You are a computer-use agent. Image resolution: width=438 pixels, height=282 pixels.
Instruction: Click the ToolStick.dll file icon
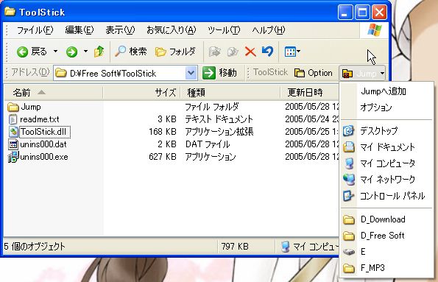[x=13, y=132]
